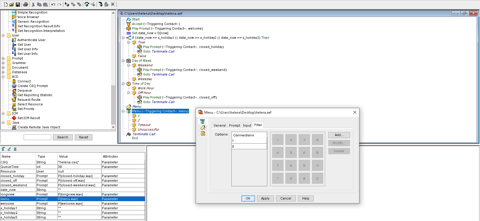Collapse the Day of Week step

(123, 61)
